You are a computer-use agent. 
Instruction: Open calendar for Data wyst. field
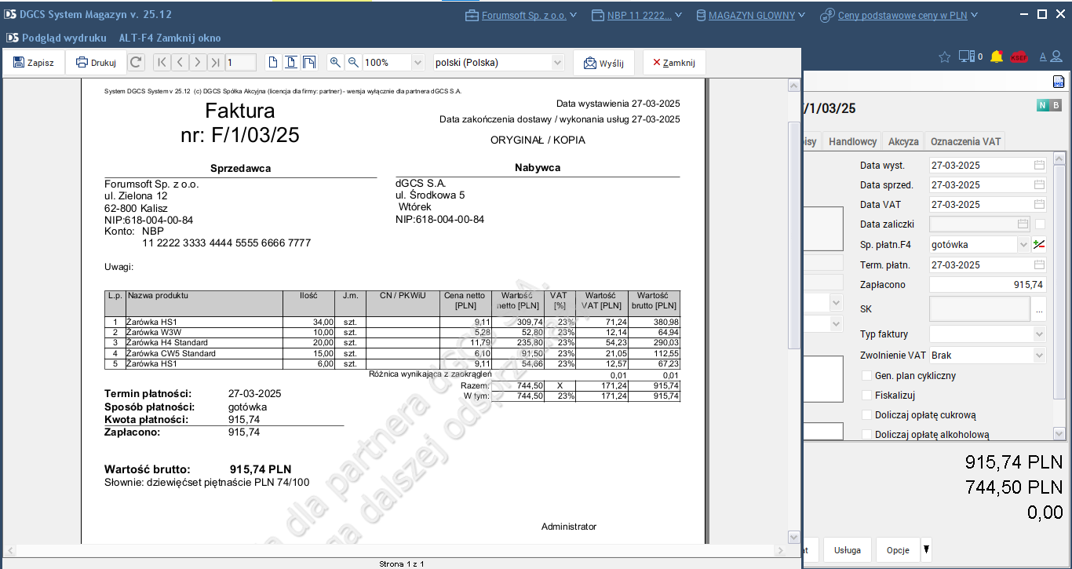tap(1039, 166)
